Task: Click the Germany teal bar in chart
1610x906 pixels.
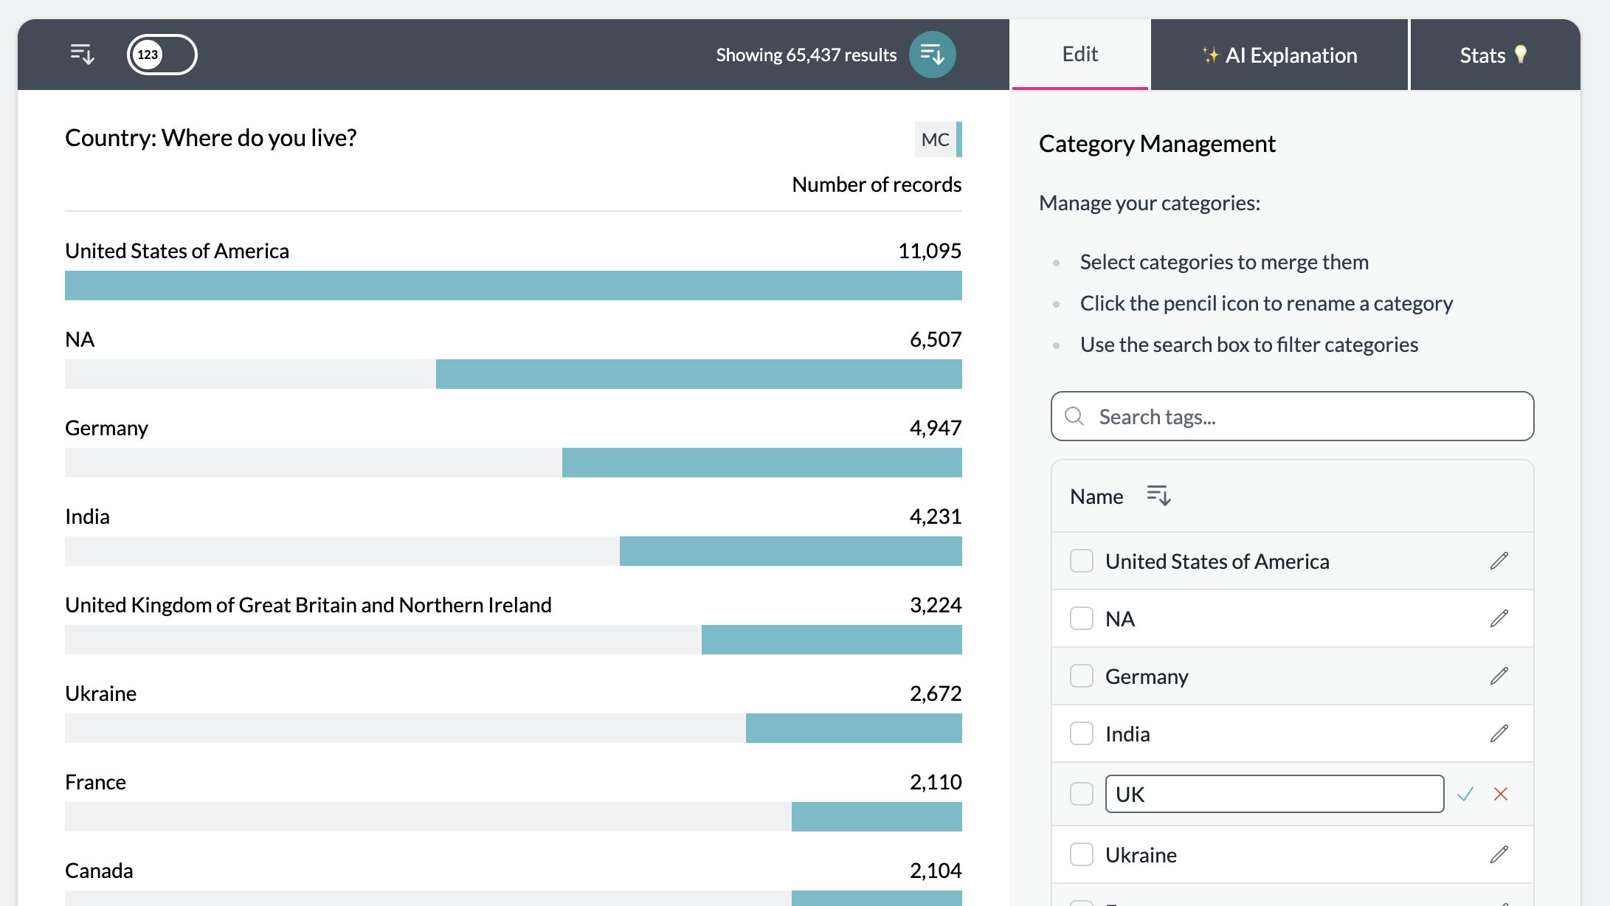Action: pos(761,463)
